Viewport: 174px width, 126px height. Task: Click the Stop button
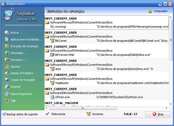pyautogui.click(x=158, y=114)
